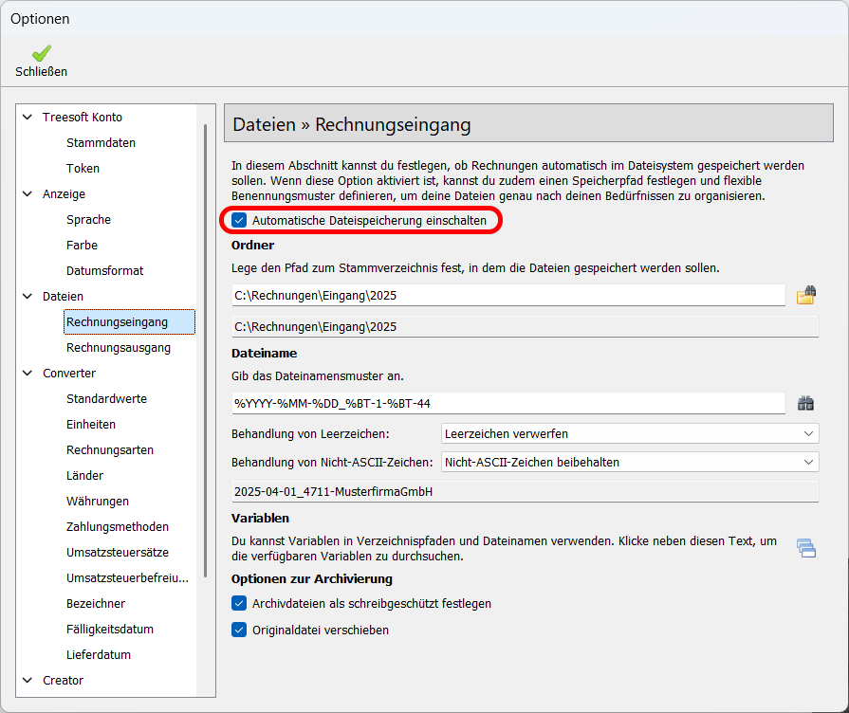Open Zahlungsmethoden converter settings
The width and height of the screenshot is (849, 713).
118,527
